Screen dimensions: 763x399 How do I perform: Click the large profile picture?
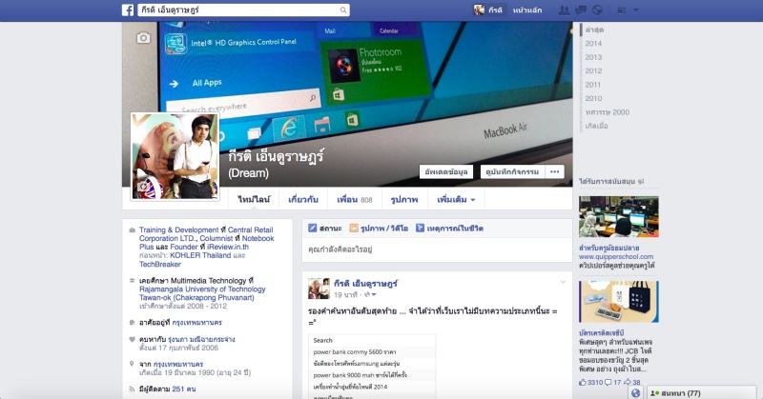coord(175,156)
